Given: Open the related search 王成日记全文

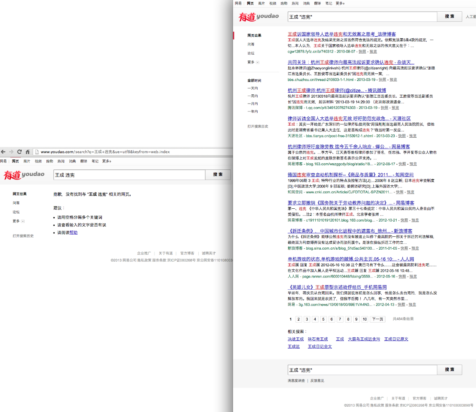Looking at the screenshot, I should [x=320, y=346].
